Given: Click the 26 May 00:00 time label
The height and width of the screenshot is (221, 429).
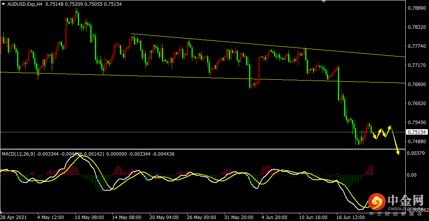Looking at the screenshot, I should pyautogui.click(x=201, y=218).
